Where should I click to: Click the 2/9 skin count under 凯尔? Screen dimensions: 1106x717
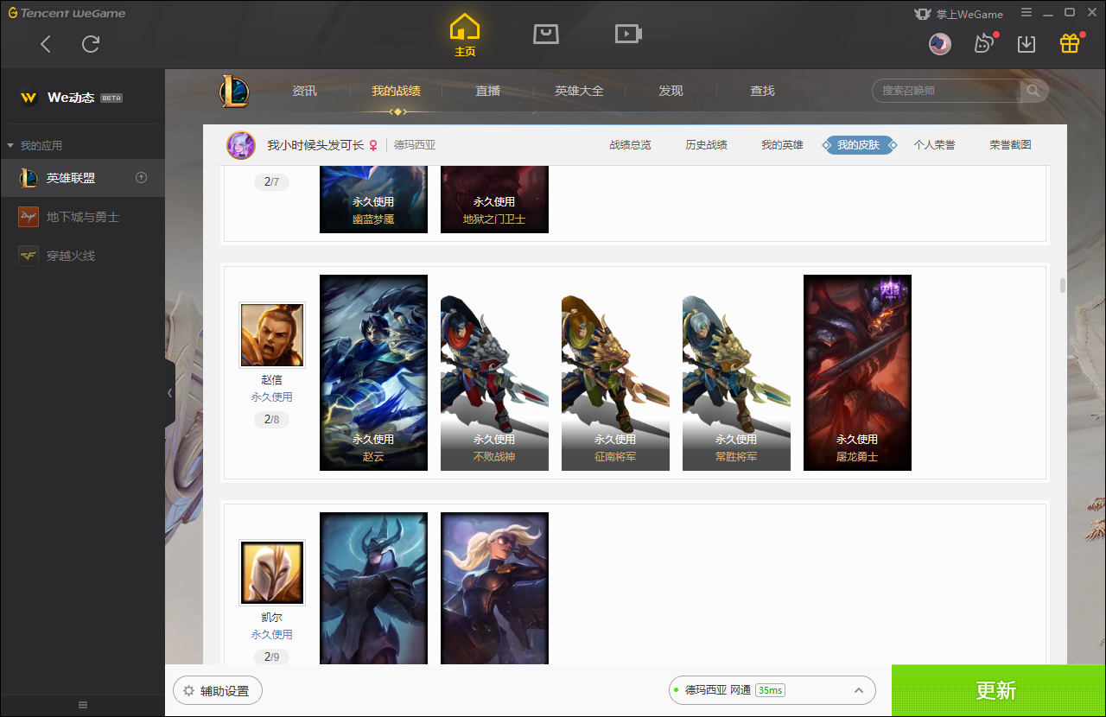[x=271, y=657]
